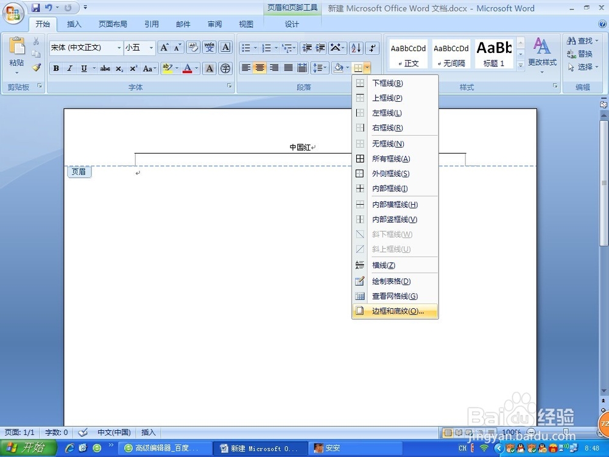
Task: Open the bullet list tool
Action: pyautogui.click(x=247, y=48)
